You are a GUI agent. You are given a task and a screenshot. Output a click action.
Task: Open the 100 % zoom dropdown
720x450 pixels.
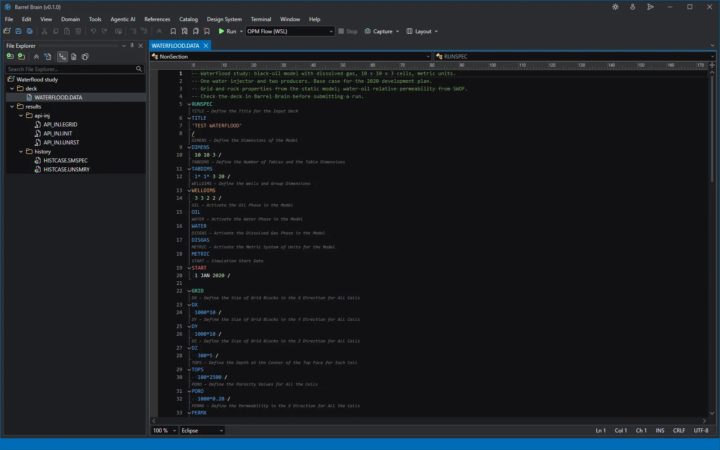pyautogui.click(x=164, y=431)
